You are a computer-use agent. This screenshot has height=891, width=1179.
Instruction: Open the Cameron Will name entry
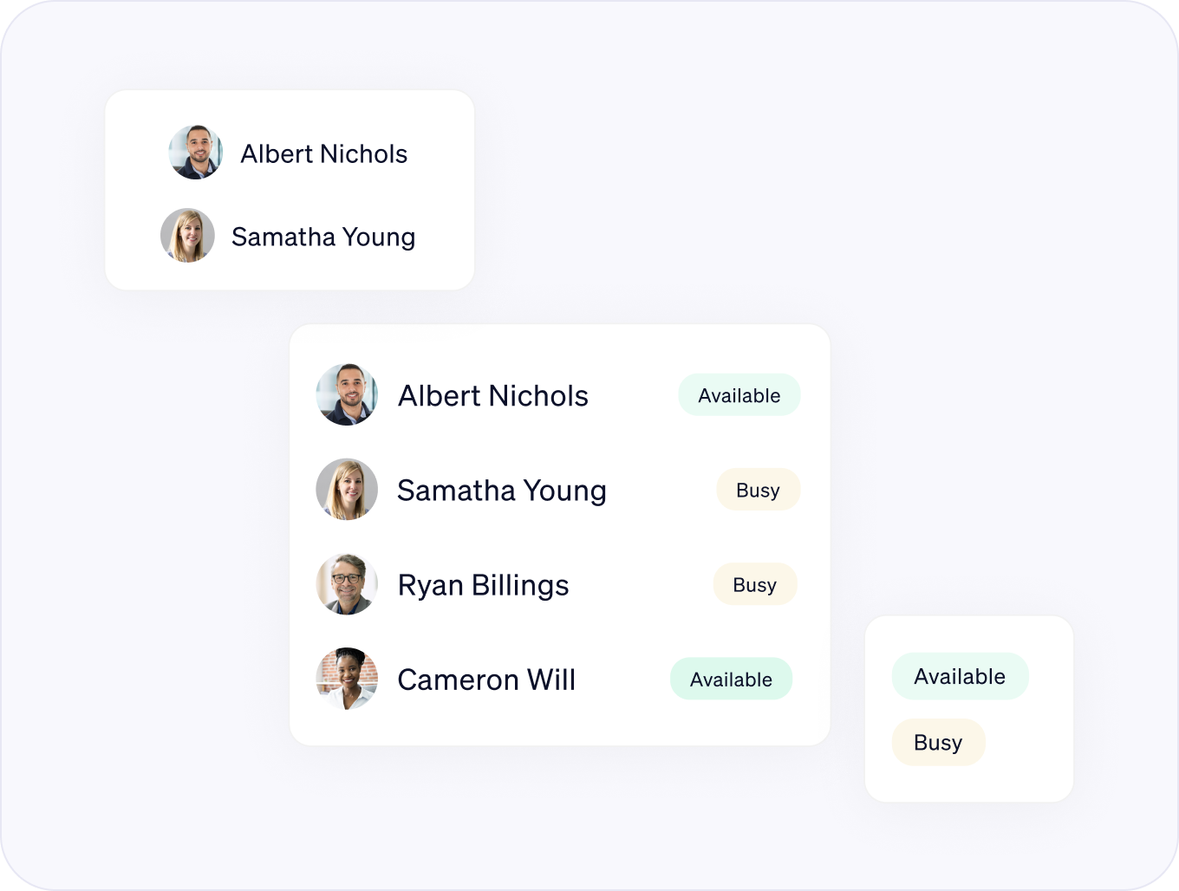point(486,680)
